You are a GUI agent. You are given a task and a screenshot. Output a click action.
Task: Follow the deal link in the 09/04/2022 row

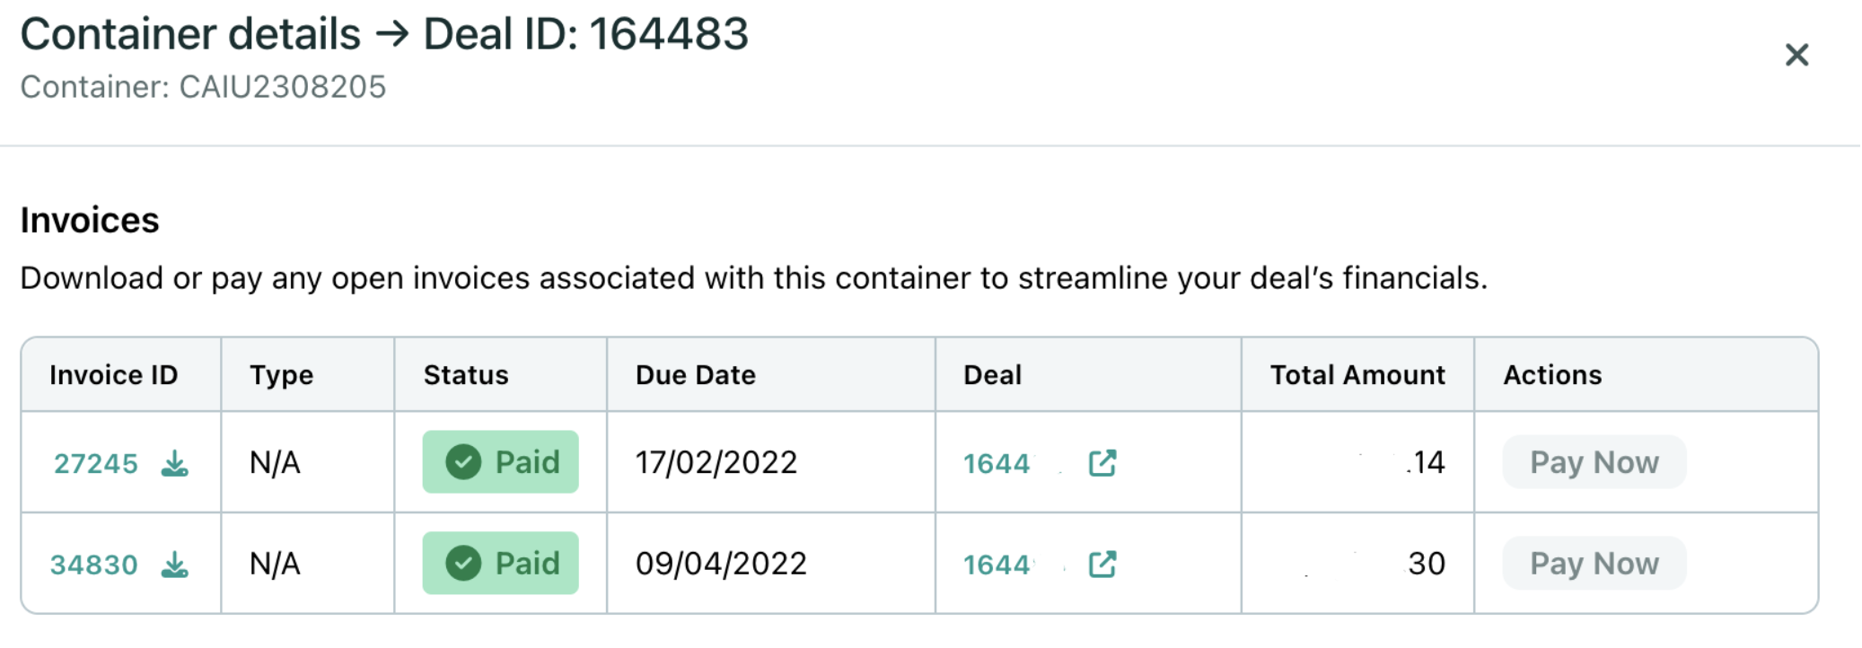(x=997, y=565)
